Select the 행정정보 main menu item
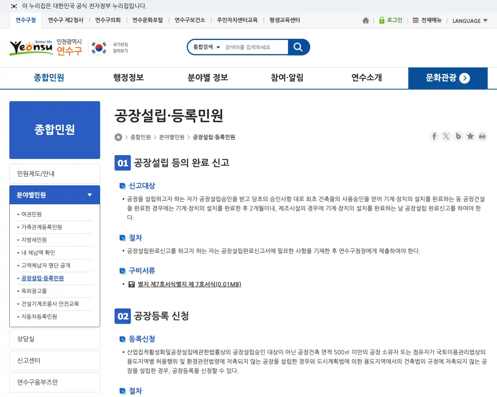The width and height of the screenshot is (497, 397). click(129, 78)
